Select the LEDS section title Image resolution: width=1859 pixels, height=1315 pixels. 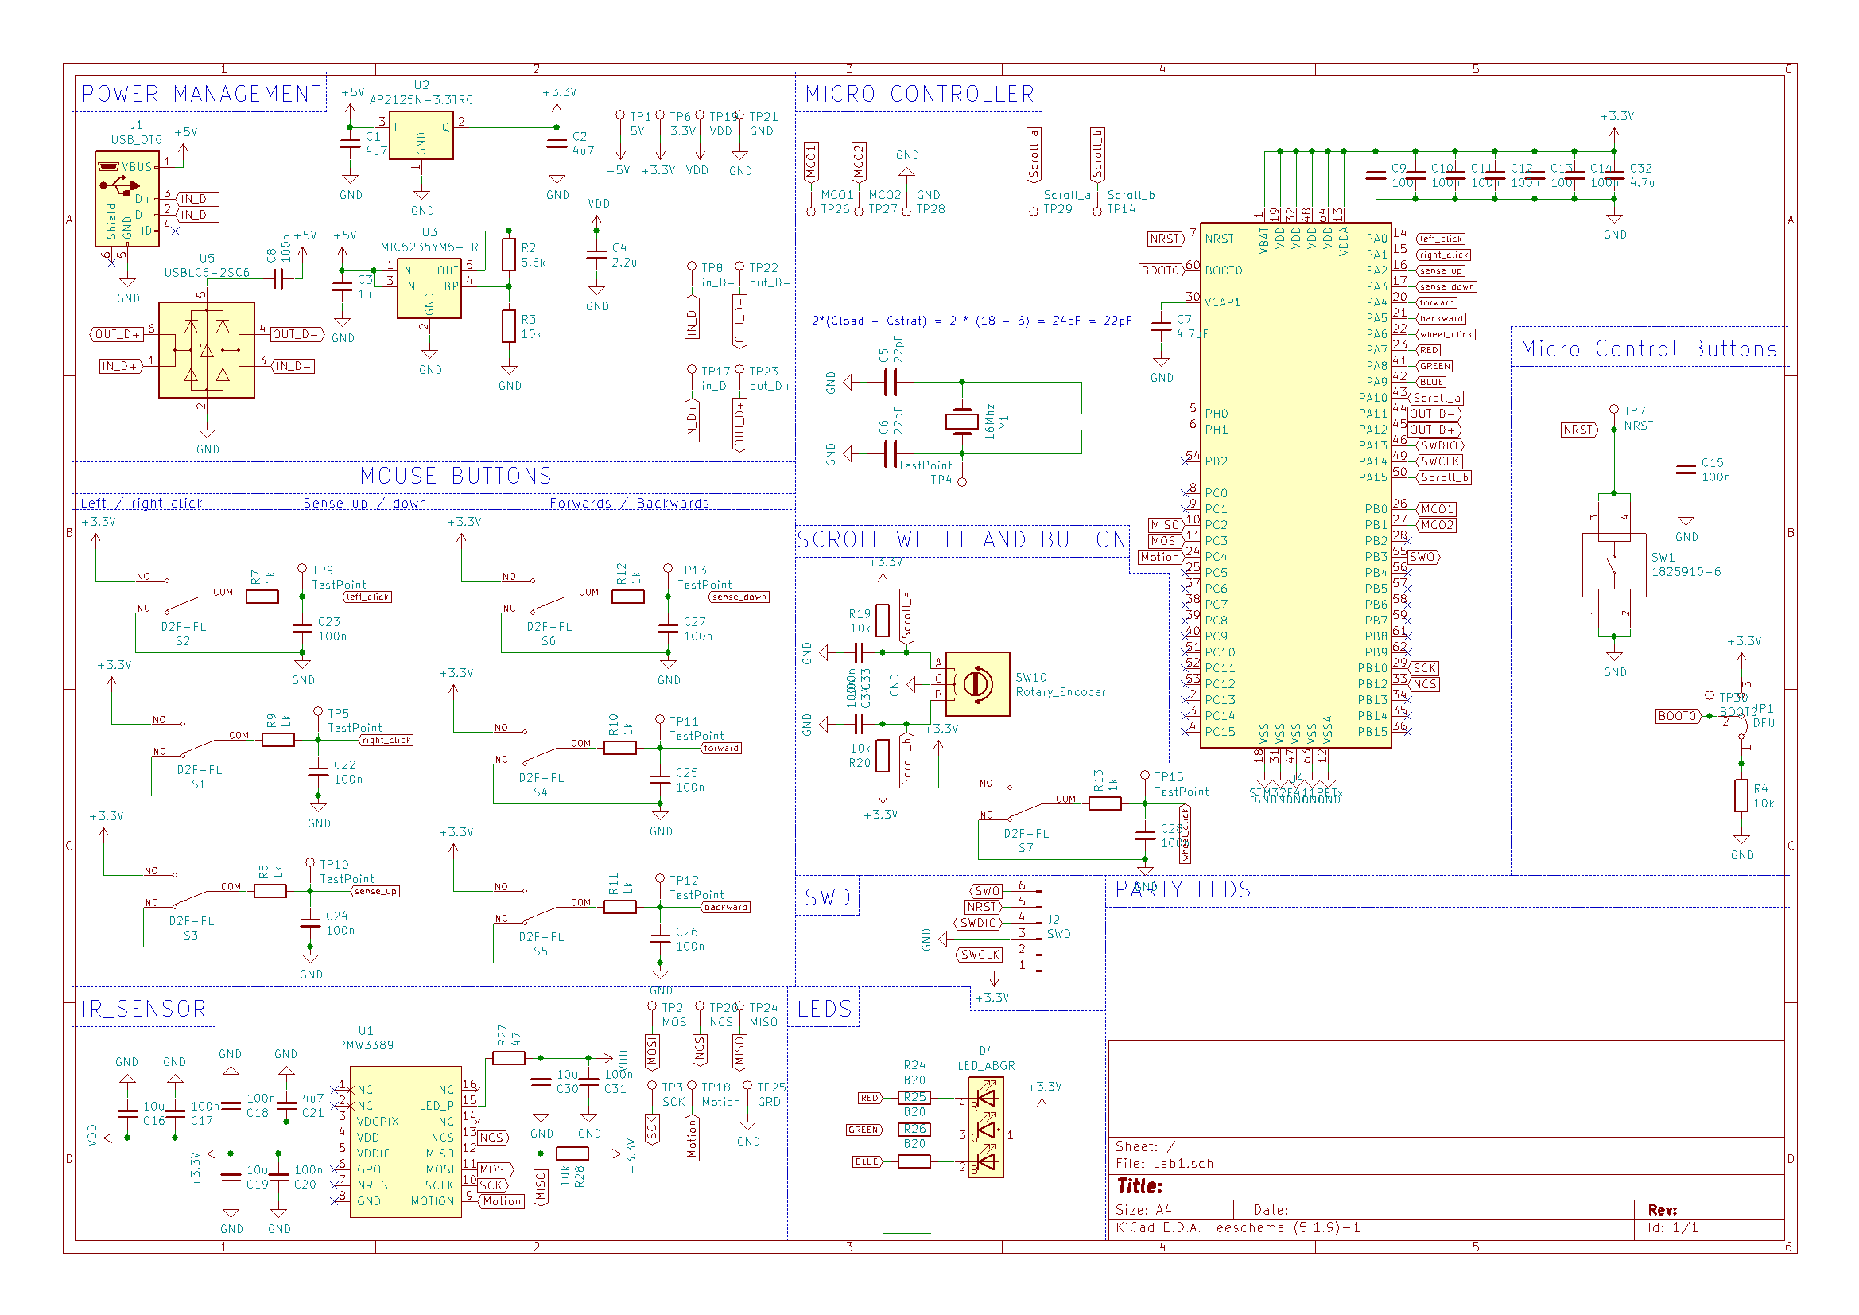825,1009
